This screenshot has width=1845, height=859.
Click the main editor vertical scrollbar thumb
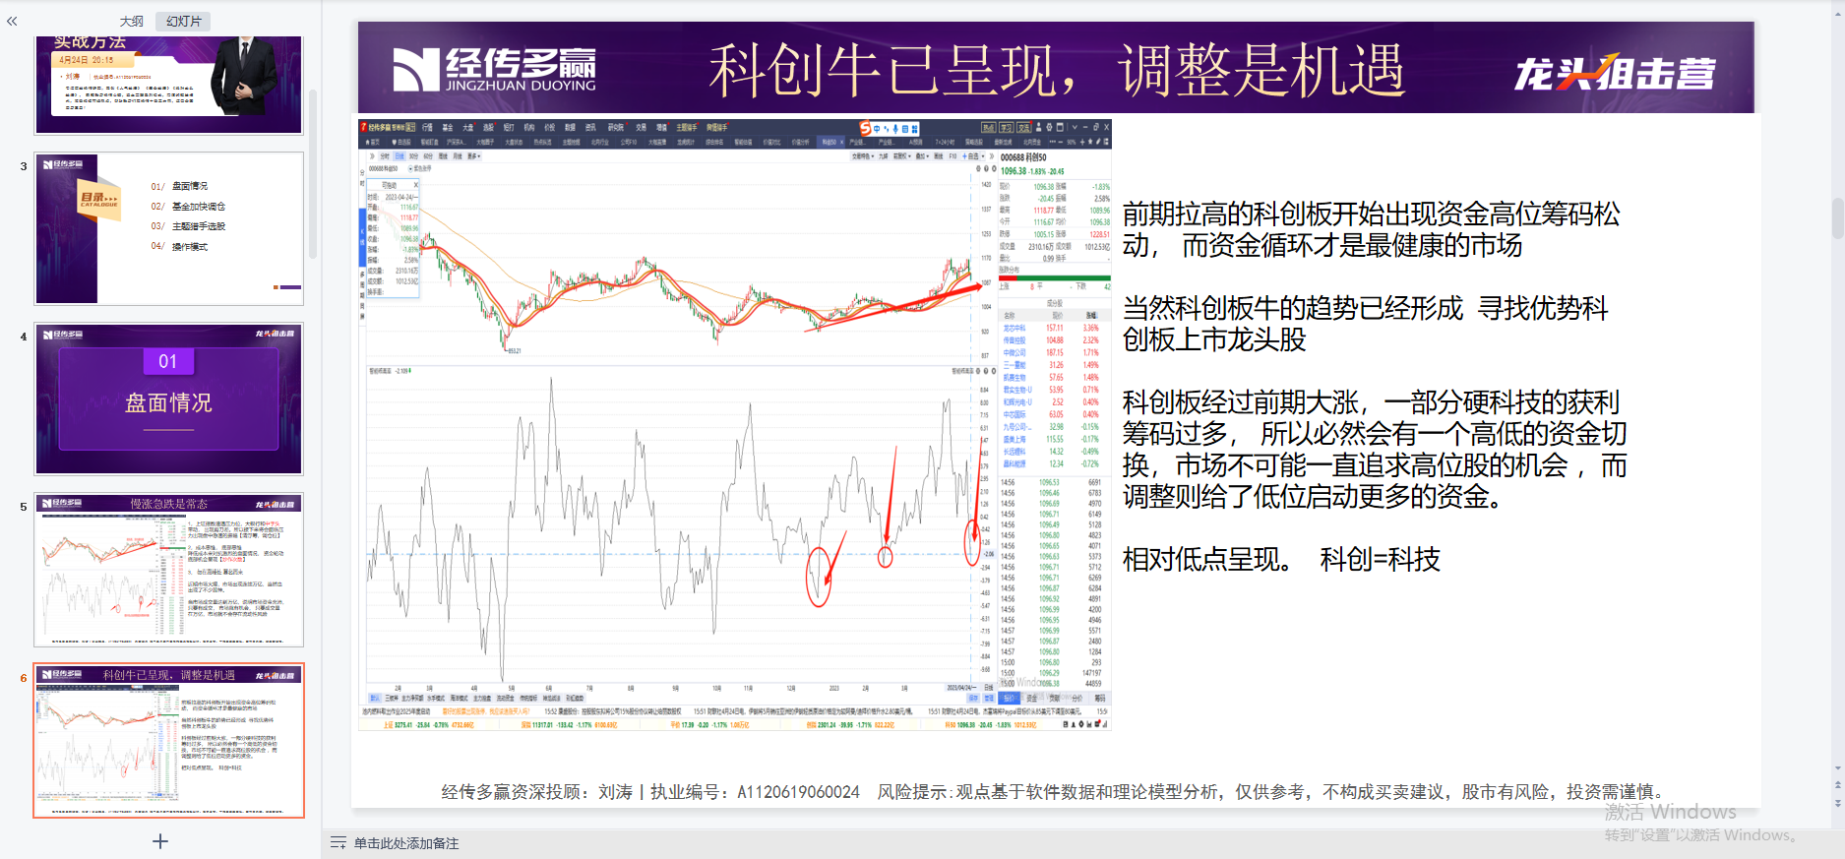pos(1837,217)
